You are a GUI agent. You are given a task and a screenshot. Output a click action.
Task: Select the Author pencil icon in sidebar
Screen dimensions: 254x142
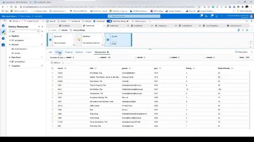(3, 32)
